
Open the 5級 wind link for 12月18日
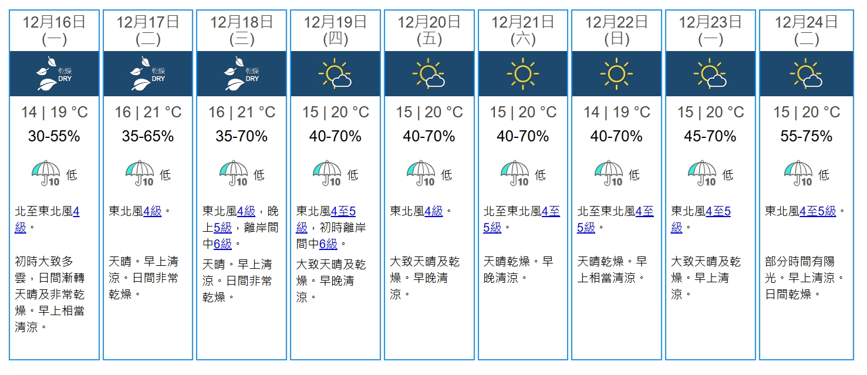tap(222, 228)
